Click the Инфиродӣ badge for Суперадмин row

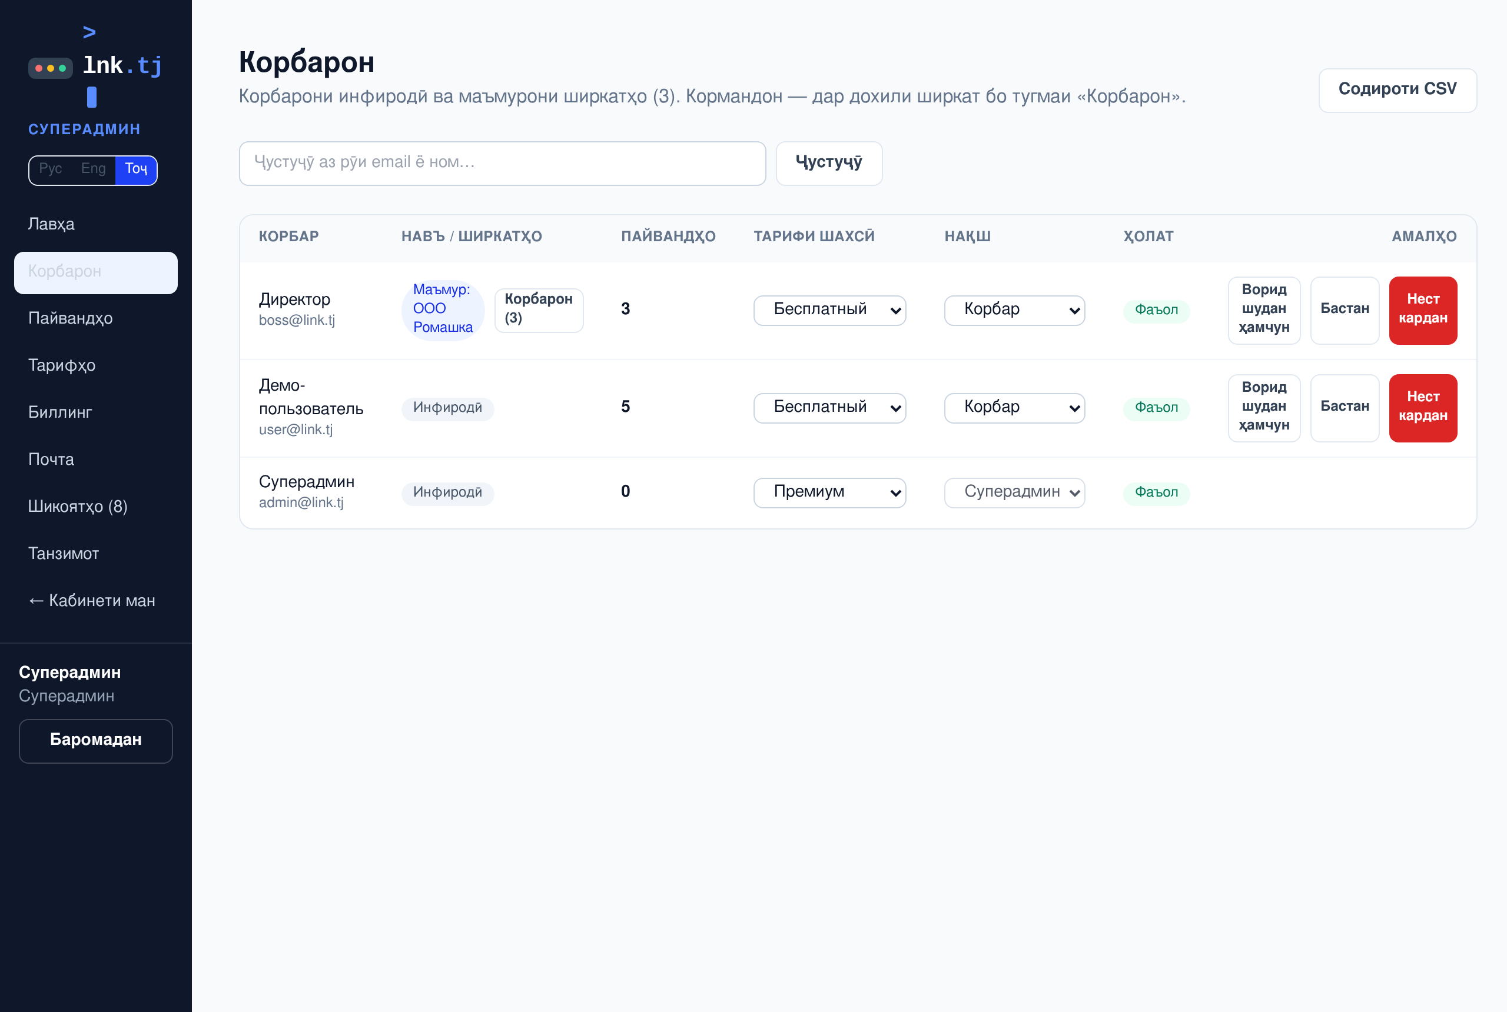pos(447,492)
